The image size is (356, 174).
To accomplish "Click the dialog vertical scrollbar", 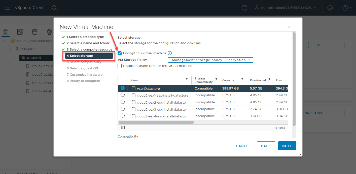I will [294, 79].
